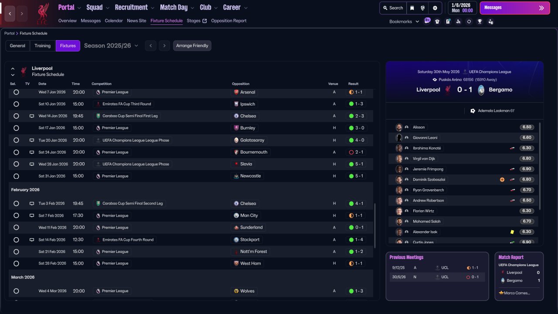The width and height of the screenshot is (558, 314).
Task: Select the Burnley fixture radio button
Action: coord(16,128)
